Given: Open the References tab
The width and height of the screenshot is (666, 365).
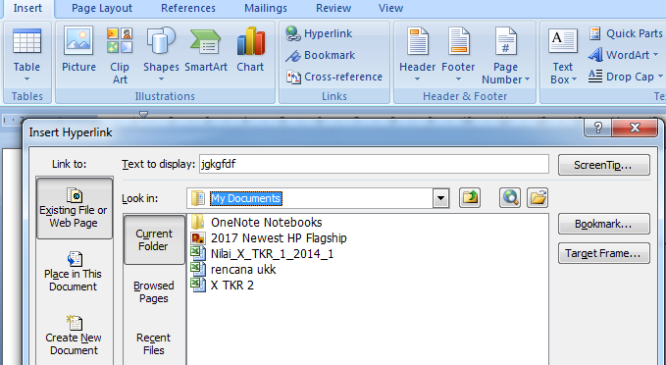Looking at the screenshot, I should pos(188,8).
